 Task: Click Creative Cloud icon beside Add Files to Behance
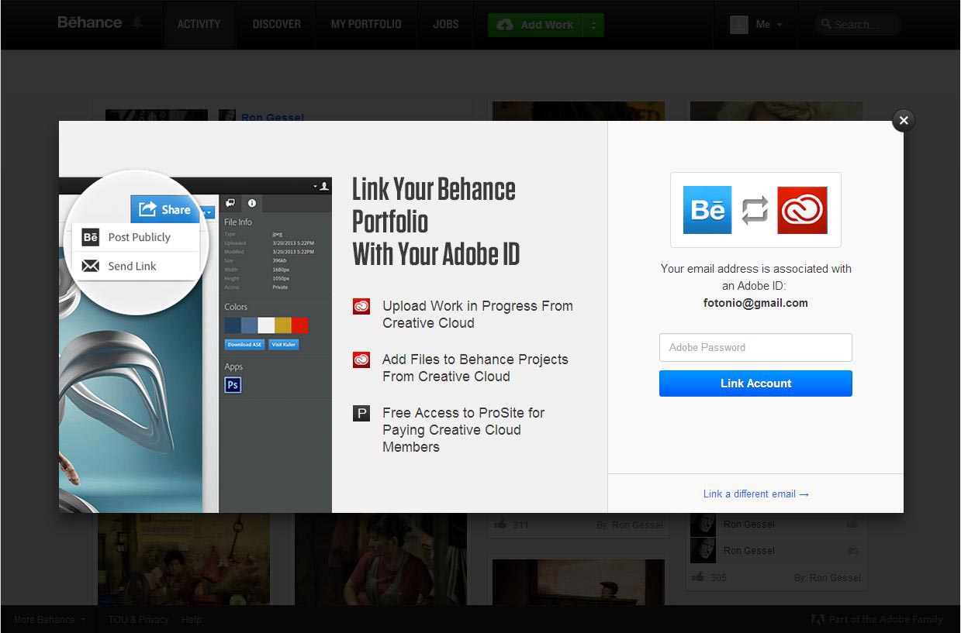[361, 360]
